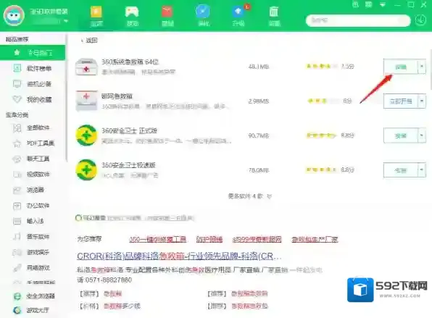432x318 pixels.
Task: Click the 360系统急救箱 64位 app icon
Action: [86, 67]
